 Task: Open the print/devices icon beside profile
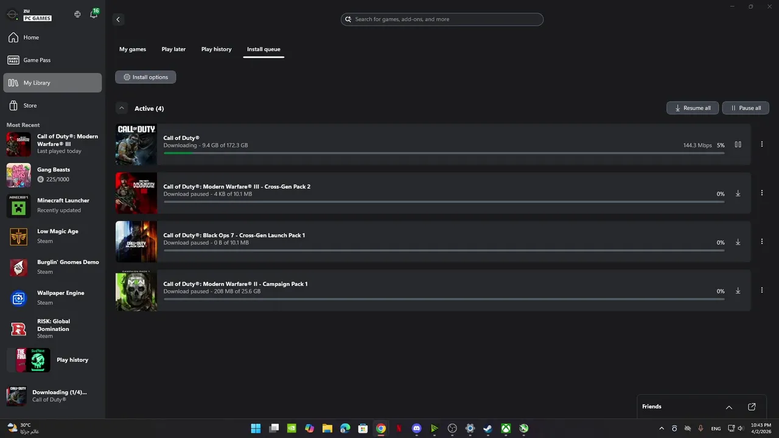coord(77,14)
